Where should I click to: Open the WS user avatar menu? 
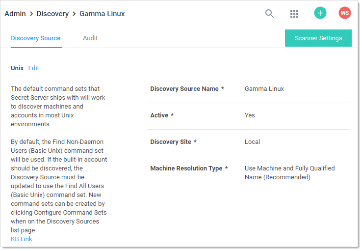pos(345,13)
